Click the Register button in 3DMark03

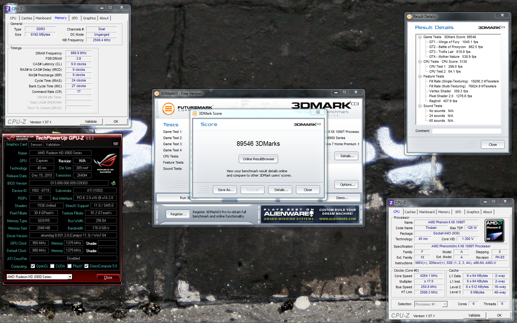[178, 214]
